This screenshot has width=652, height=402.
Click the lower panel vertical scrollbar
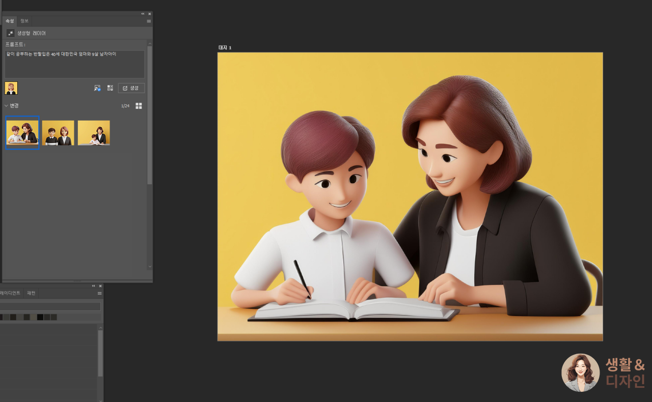(x=100, y=353)
